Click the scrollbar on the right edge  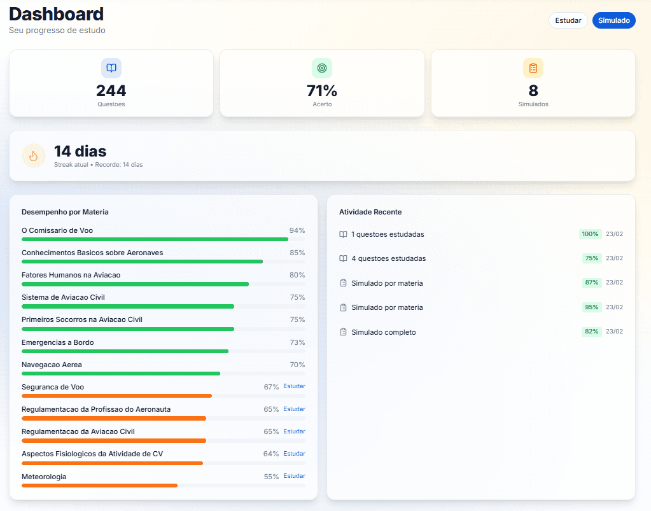point(647,255)
